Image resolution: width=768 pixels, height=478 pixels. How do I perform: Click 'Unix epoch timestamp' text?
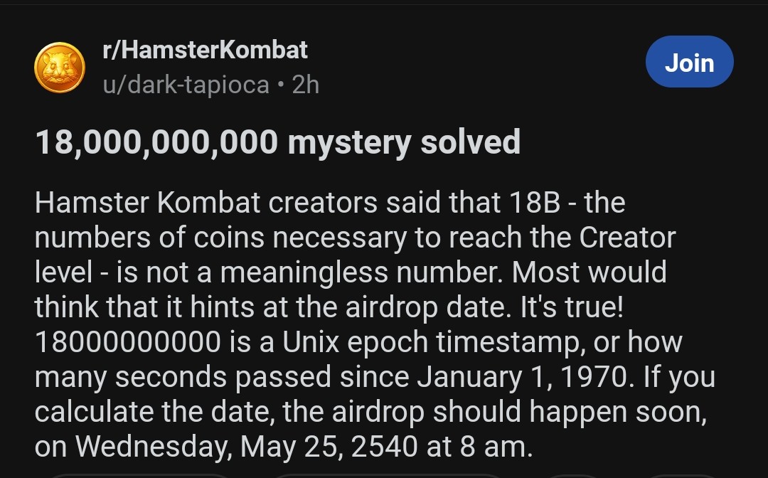tap(434, 342)
